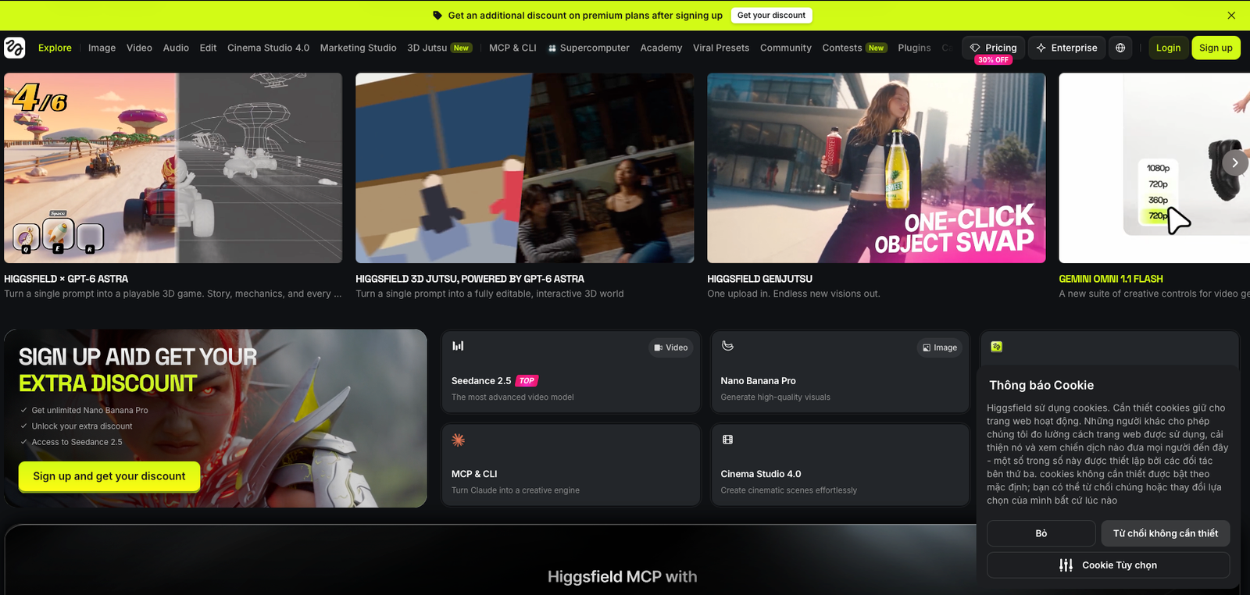Open Higgsfield 3D Jutsu blocky world thumbnail
This screenshot has height=595, width=1250.
click(524, 168)
